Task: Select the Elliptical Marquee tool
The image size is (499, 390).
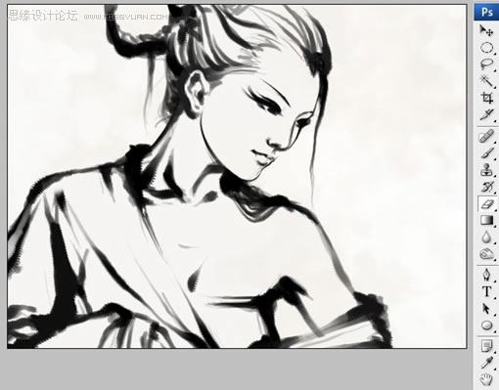Action: 486,48
